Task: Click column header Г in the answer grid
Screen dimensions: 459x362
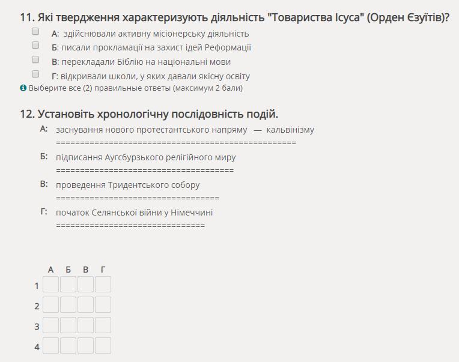Action: point(103,270)
